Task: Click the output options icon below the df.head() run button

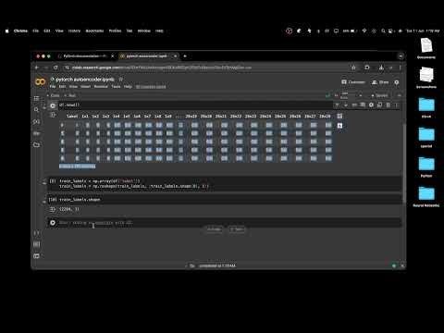Action: pyautogui.click(x=53, y=115)
